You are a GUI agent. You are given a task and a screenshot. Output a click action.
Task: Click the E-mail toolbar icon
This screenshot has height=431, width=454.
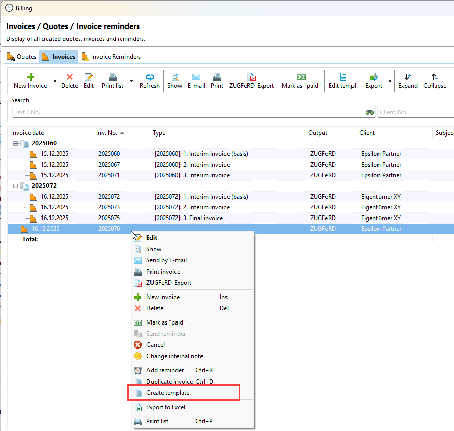(196, 77)
